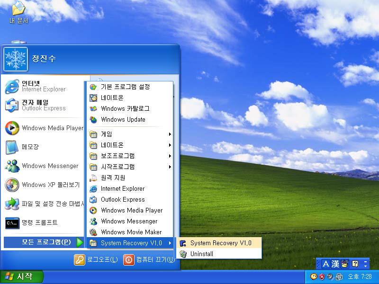Click the network/display tray icon beside clock
The width and height of the screenshot is (379, 284).
[x=339, y=277]
